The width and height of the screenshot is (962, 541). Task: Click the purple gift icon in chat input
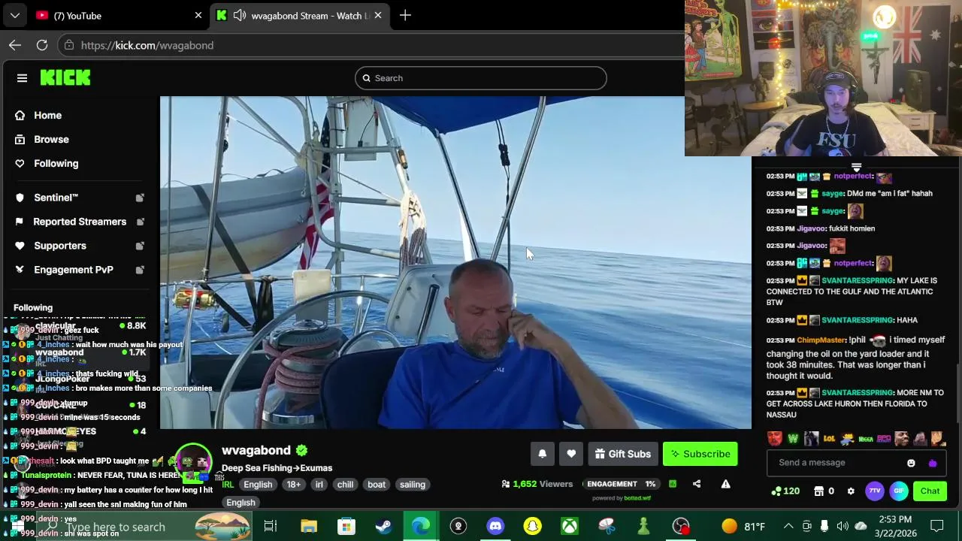933,463
